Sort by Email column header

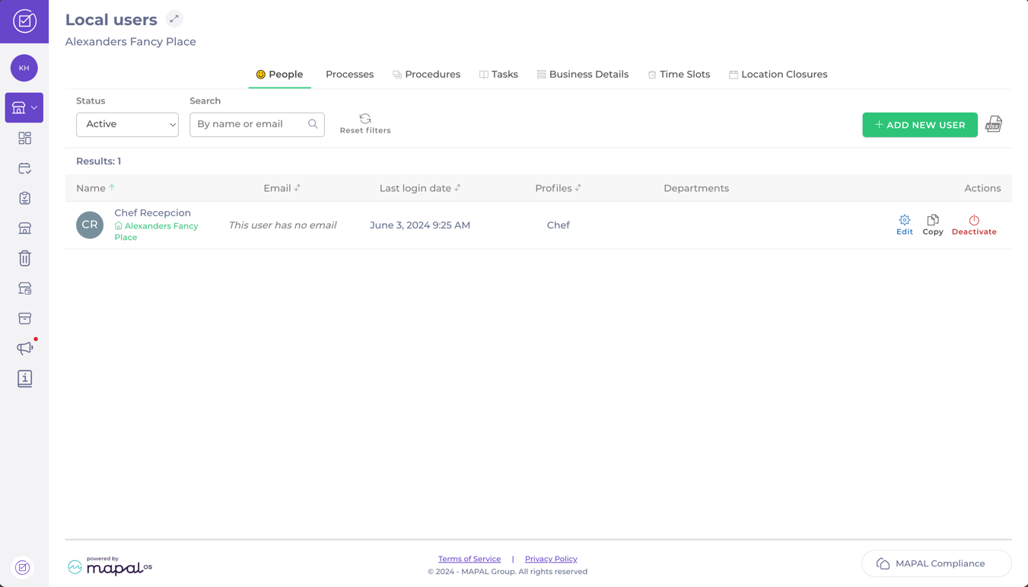[x=282, y=188]
